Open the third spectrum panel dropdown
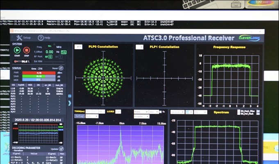Screen dimensions: 279x164 pos(200,112)
